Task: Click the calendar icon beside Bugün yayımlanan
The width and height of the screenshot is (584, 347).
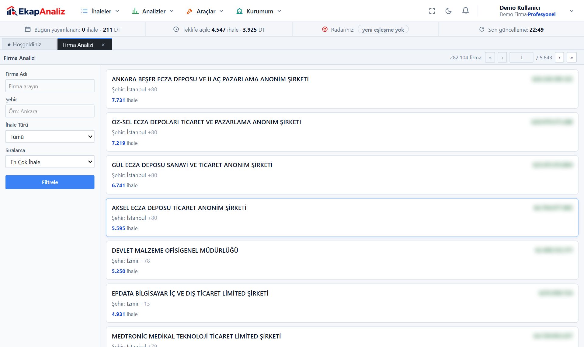Action: click(x=28, y=30)
